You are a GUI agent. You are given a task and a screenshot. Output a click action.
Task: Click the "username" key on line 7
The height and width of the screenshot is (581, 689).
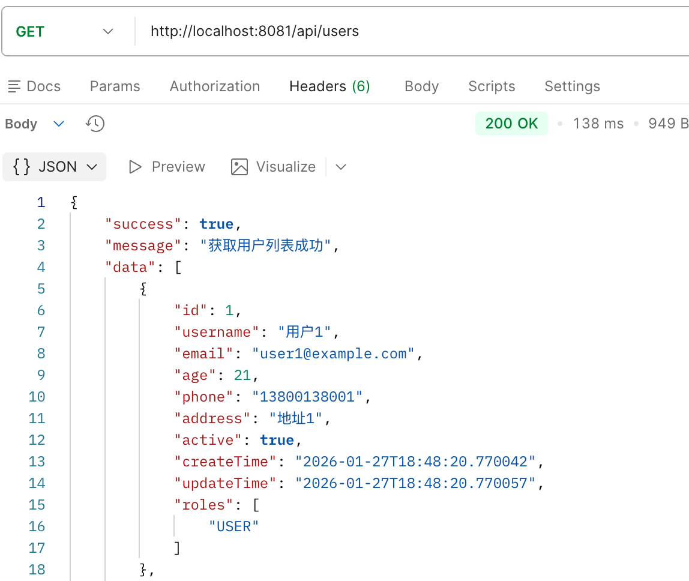[216, 332]
